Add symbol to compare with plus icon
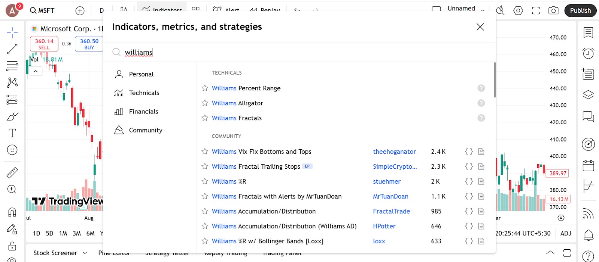This screenshot has width=599, height=262. (80, 11)
